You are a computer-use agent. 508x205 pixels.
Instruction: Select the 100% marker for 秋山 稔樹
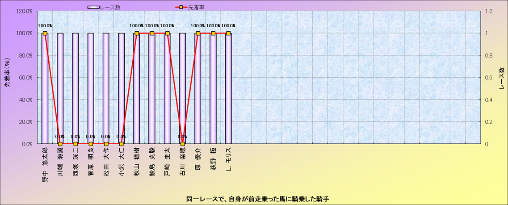[x=137, y=33]
